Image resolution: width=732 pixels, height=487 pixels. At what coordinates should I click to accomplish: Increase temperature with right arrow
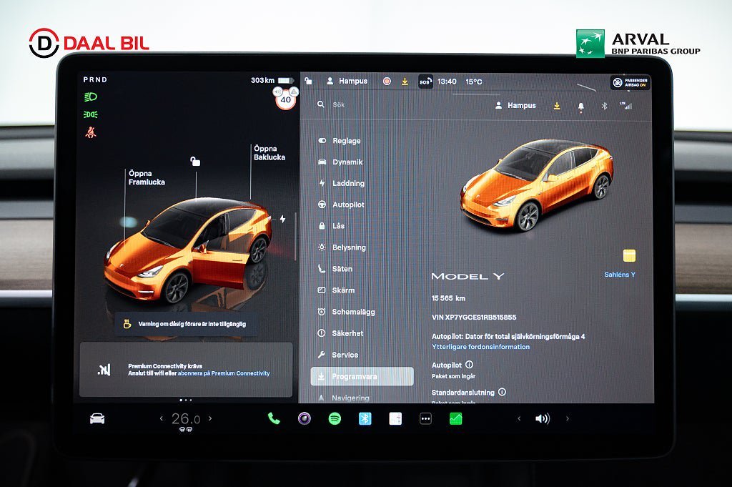click(210, 418)
